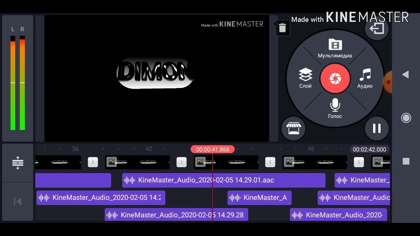The image size is (420, 236).
Task: Select the video clip near marker 48
Action: pyautogui.click(x=315, y=162)
